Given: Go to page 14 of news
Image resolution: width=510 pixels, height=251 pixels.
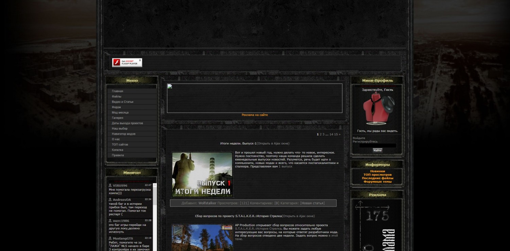Looking at the screenshot, I should (331, 134).
